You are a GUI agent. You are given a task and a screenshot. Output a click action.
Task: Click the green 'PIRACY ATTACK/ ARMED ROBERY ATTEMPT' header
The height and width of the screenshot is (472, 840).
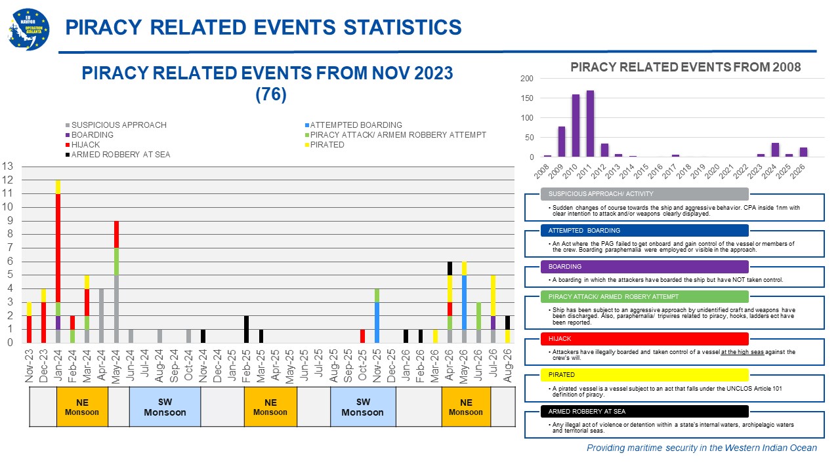[x=645, y=297]
